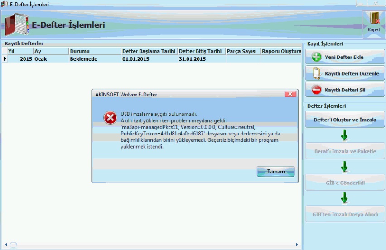Click the Kayıtlı Defteri Düzenle label
Screen dimensions: 386x250
tap(352, 73)
